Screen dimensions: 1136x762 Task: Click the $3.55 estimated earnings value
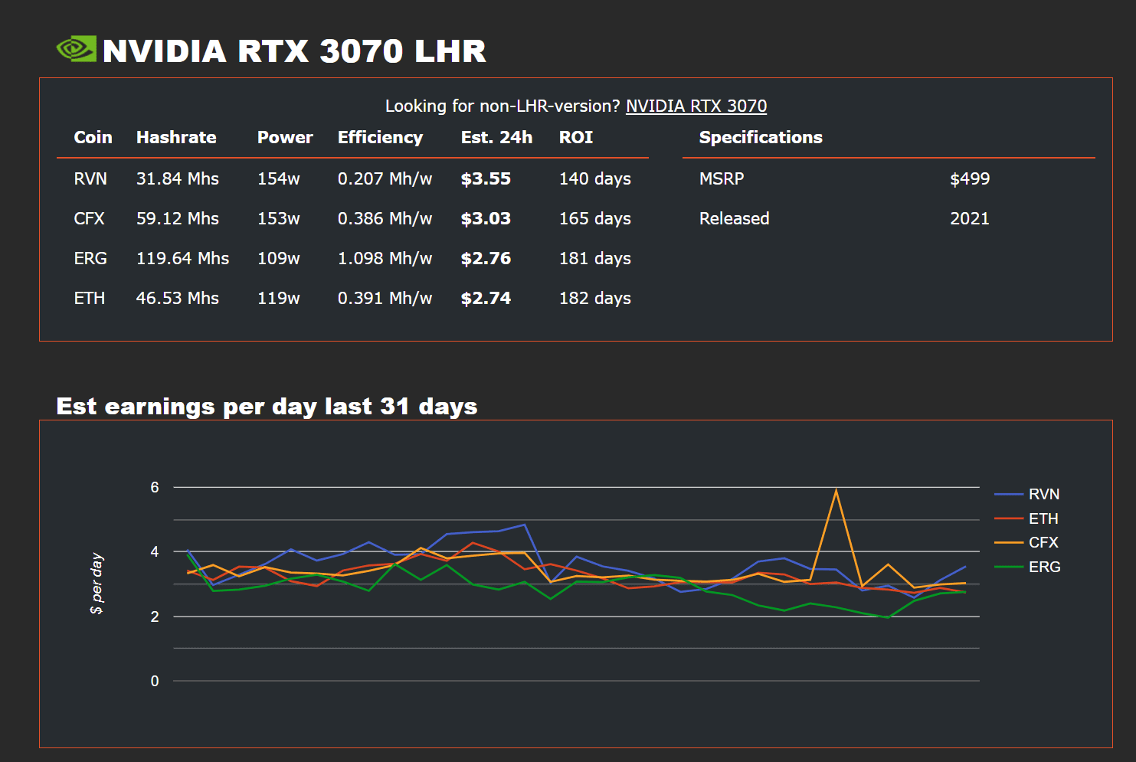486,178
